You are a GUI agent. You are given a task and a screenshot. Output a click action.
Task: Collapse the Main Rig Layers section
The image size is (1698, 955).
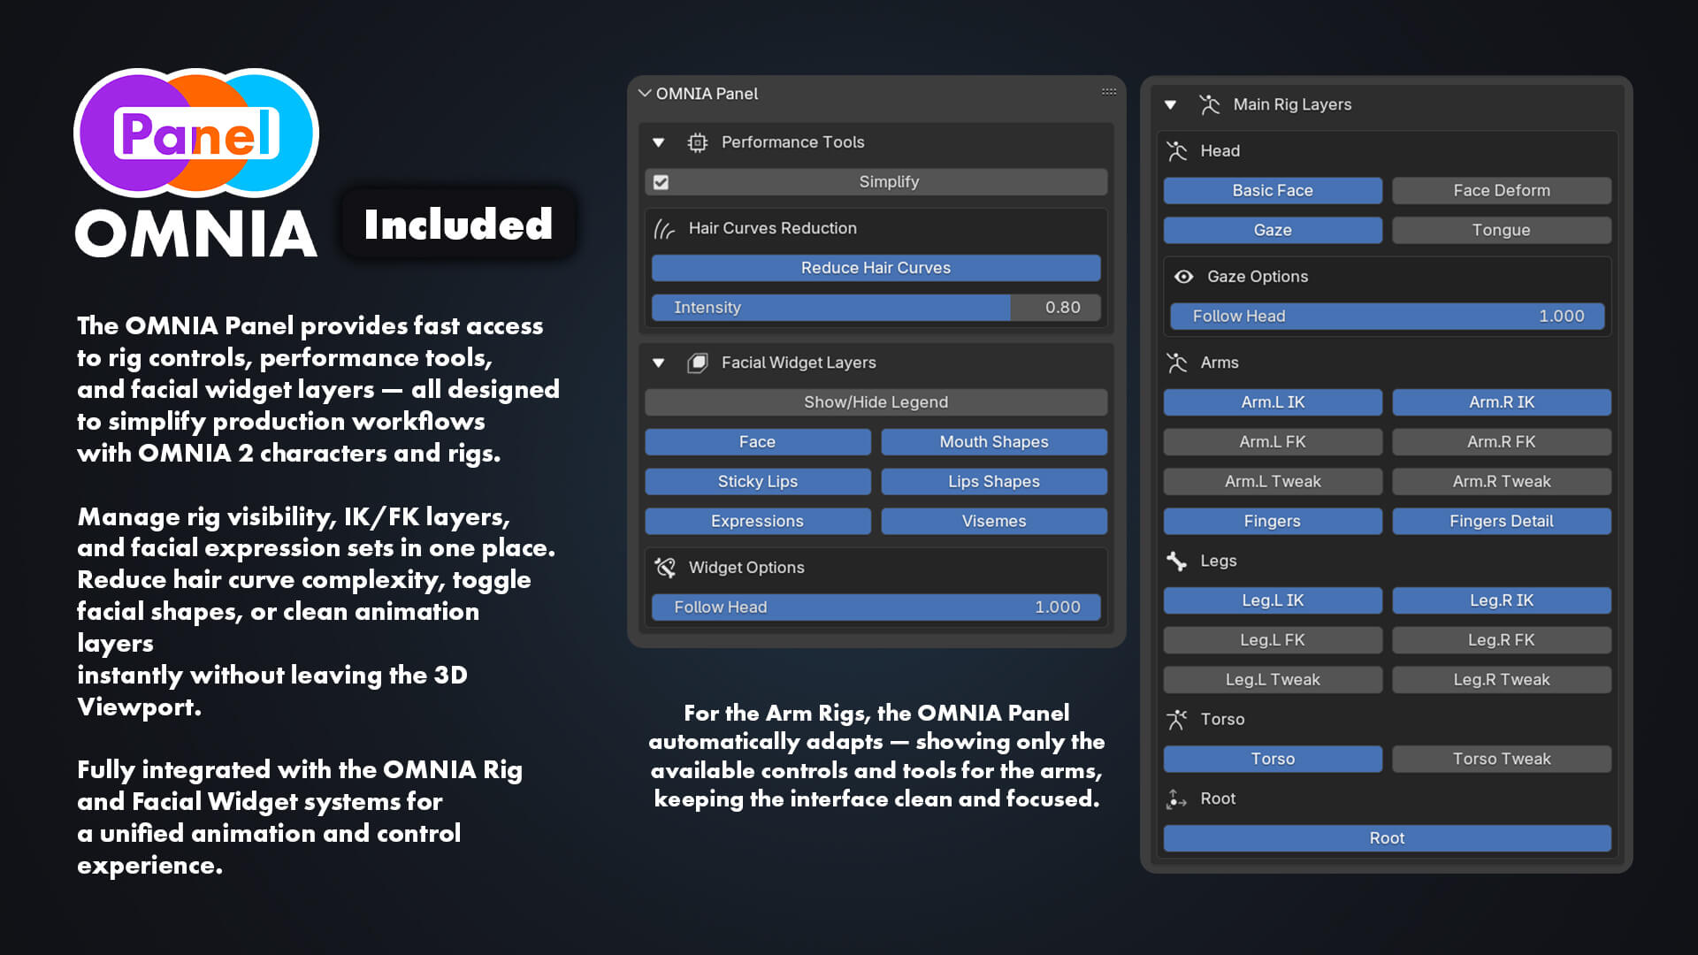1170,104
